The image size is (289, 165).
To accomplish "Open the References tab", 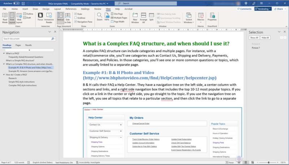I will coord(71,9).
